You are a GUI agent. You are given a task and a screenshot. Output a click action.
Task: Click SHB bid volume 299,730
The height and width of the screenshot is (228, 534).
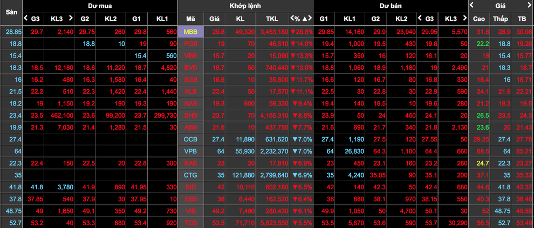pos(165,116)
